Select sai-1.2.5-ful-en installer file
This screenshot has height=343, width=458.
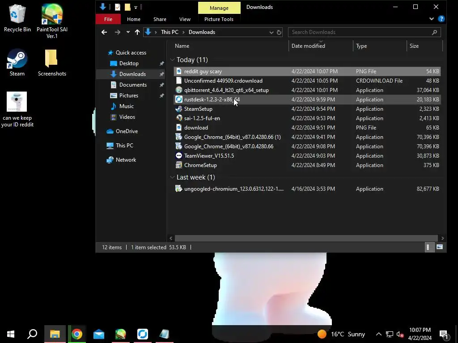coord(307,118)
